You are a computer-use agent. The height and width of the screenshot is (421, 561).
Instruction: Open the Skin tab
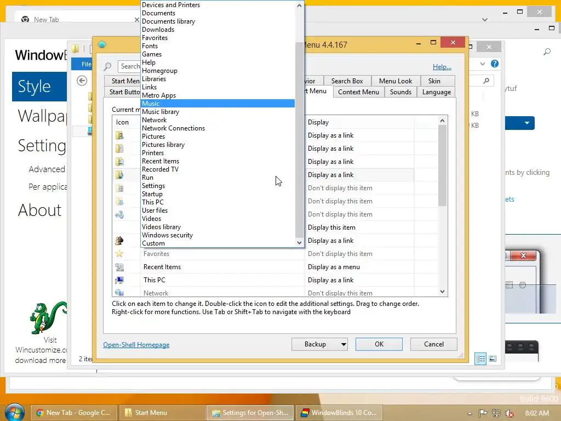click(x=434, y=81)
